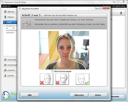128x102 pixels.
Task: Open the Allgemein settings gear icon
Action: 5,12
